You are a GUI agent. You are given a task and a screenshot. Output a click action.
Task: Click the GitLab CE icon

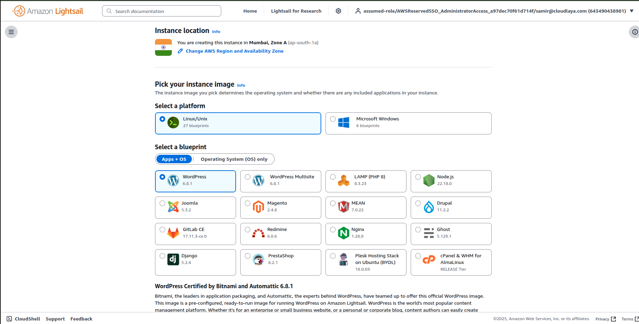(173, 233)
